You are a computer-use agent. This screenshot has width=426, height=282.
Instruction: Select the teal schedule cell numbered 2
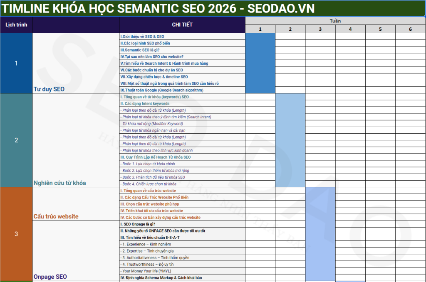point(16,140)
